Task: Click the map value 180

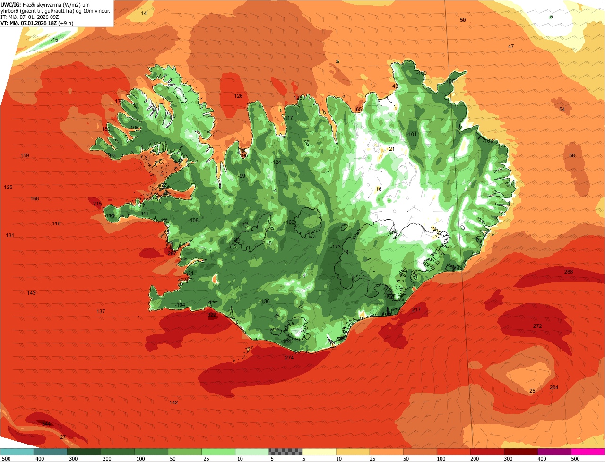Action: [x=106, y=129]
